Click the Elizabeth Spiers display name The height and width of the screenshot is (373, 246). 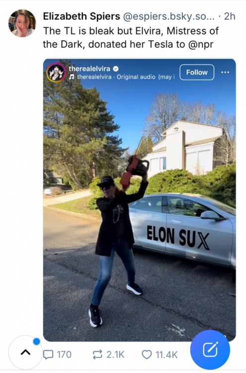pos(82,16)
